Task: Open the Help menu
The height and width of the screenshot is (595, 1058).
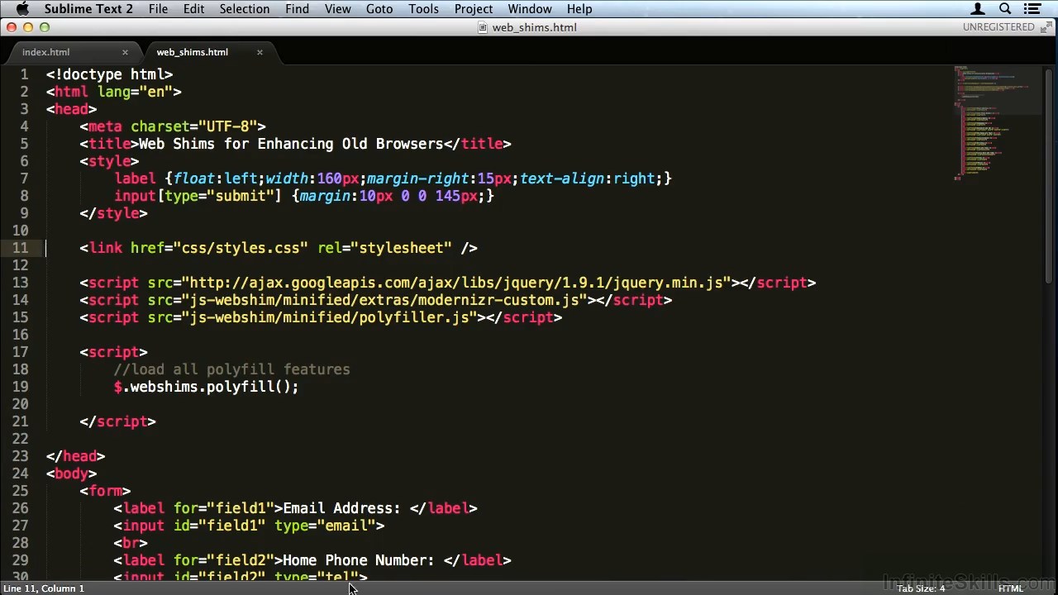Action: pos(579,9)
